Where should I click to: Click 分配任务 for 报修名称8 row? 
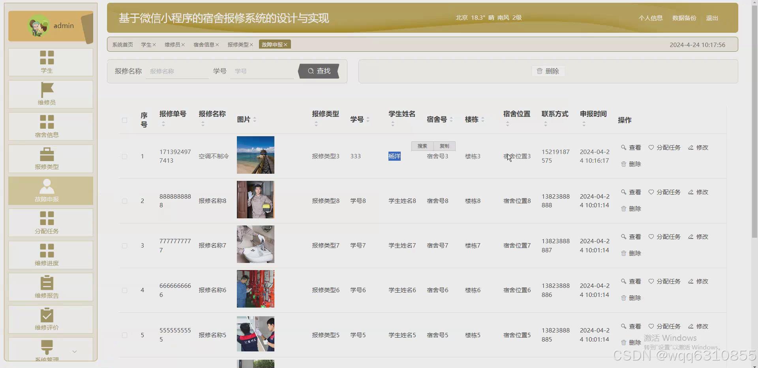pos(664,192)
